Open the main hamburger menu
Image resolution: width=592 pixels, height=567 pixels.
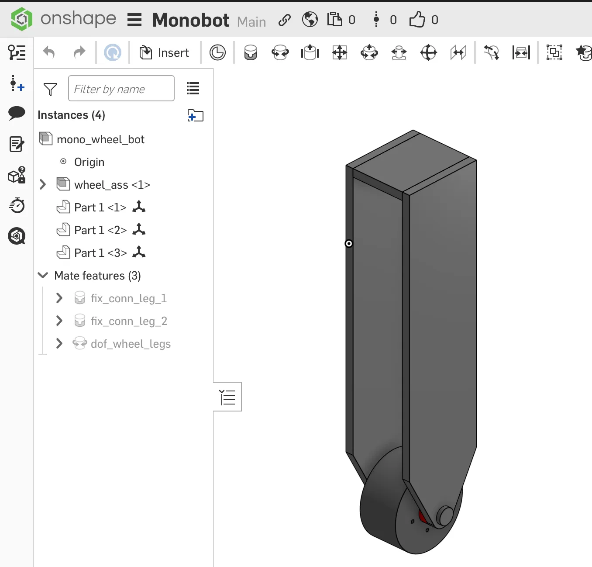click(x=134, y=20)
